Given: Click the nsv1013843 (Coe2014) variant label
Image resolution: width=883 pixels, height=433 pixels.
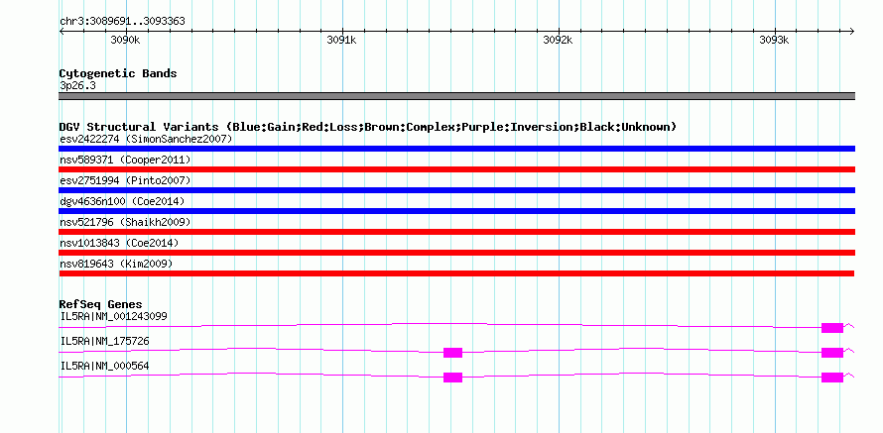Looking at the screenshot, I should pyautogui.click(x=119, y=243).
